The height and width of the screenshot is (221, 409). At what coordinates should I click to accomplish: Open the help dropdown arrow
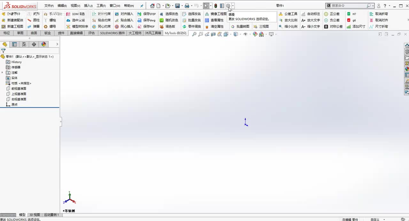coord(389,6)
